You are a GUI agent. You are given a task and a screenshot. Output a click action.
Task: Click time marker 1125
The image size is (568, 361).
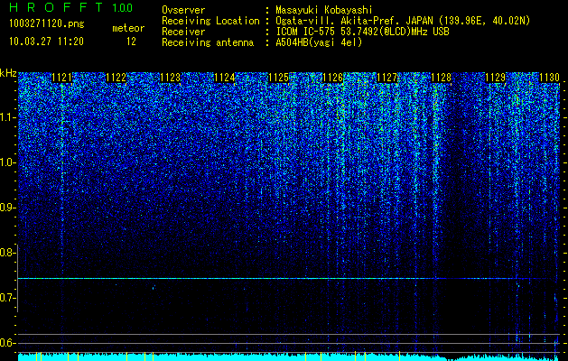278,78
